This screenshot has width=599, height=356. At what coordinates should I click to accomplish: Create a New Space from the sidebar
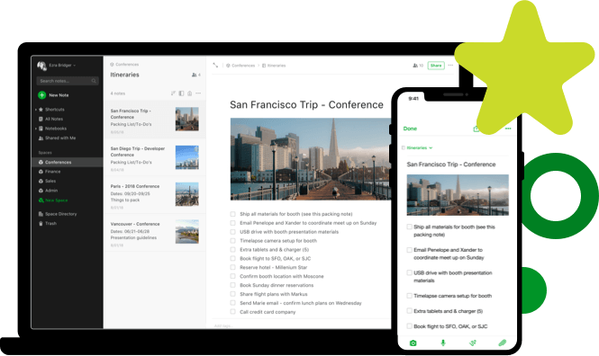[x=53, y=200]
